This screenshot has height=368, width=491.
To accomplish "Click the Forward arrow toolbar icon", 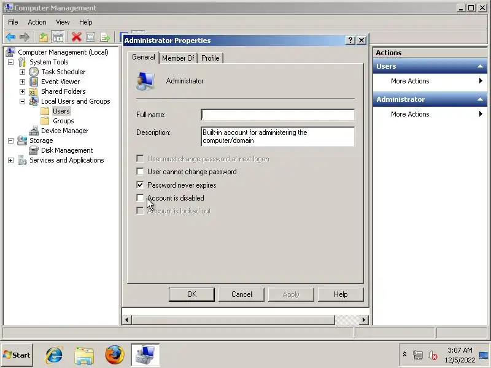I will (x=25, y=37).
